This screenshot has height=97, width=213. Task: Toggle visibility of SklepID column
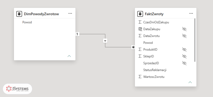pos(184,56)
